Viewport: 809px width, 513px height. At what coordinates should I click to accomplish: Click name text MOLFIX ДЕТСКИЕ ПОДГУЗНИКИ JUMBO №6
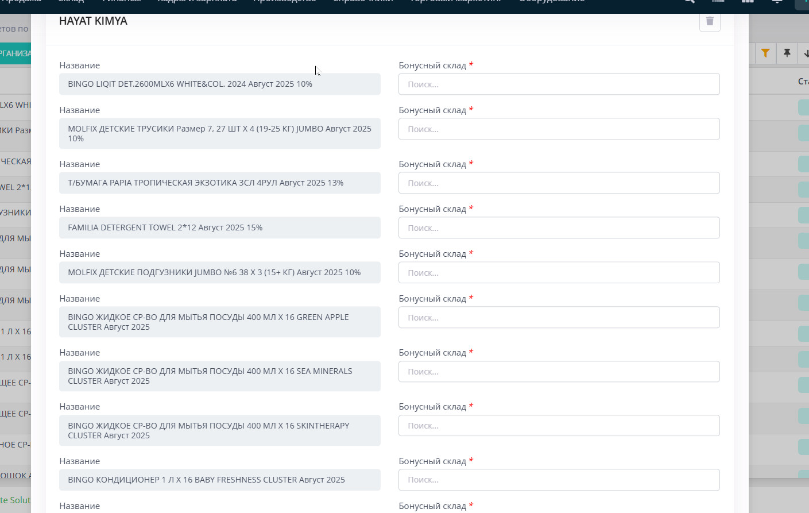(214, 272)
